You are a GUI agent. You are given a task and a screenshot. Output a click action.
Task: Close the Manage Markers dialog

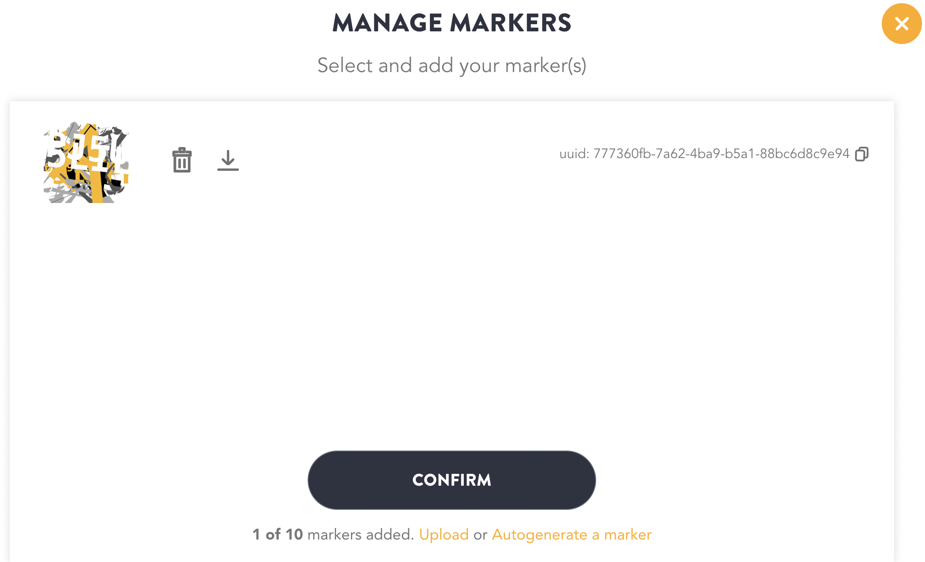coord(902,24)
